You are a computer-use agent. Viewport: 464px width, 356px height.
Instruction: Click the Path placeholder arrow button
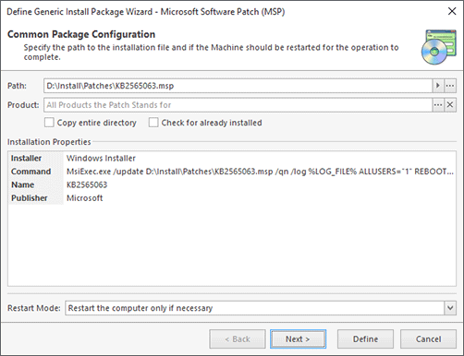438,86
